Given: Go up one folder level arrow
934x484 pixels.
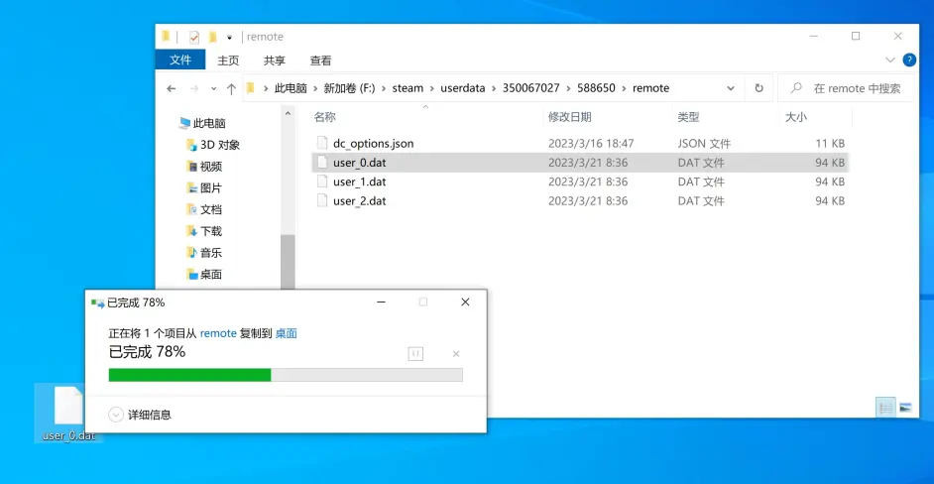Looking at the screenshot, I should coord(231,88).
